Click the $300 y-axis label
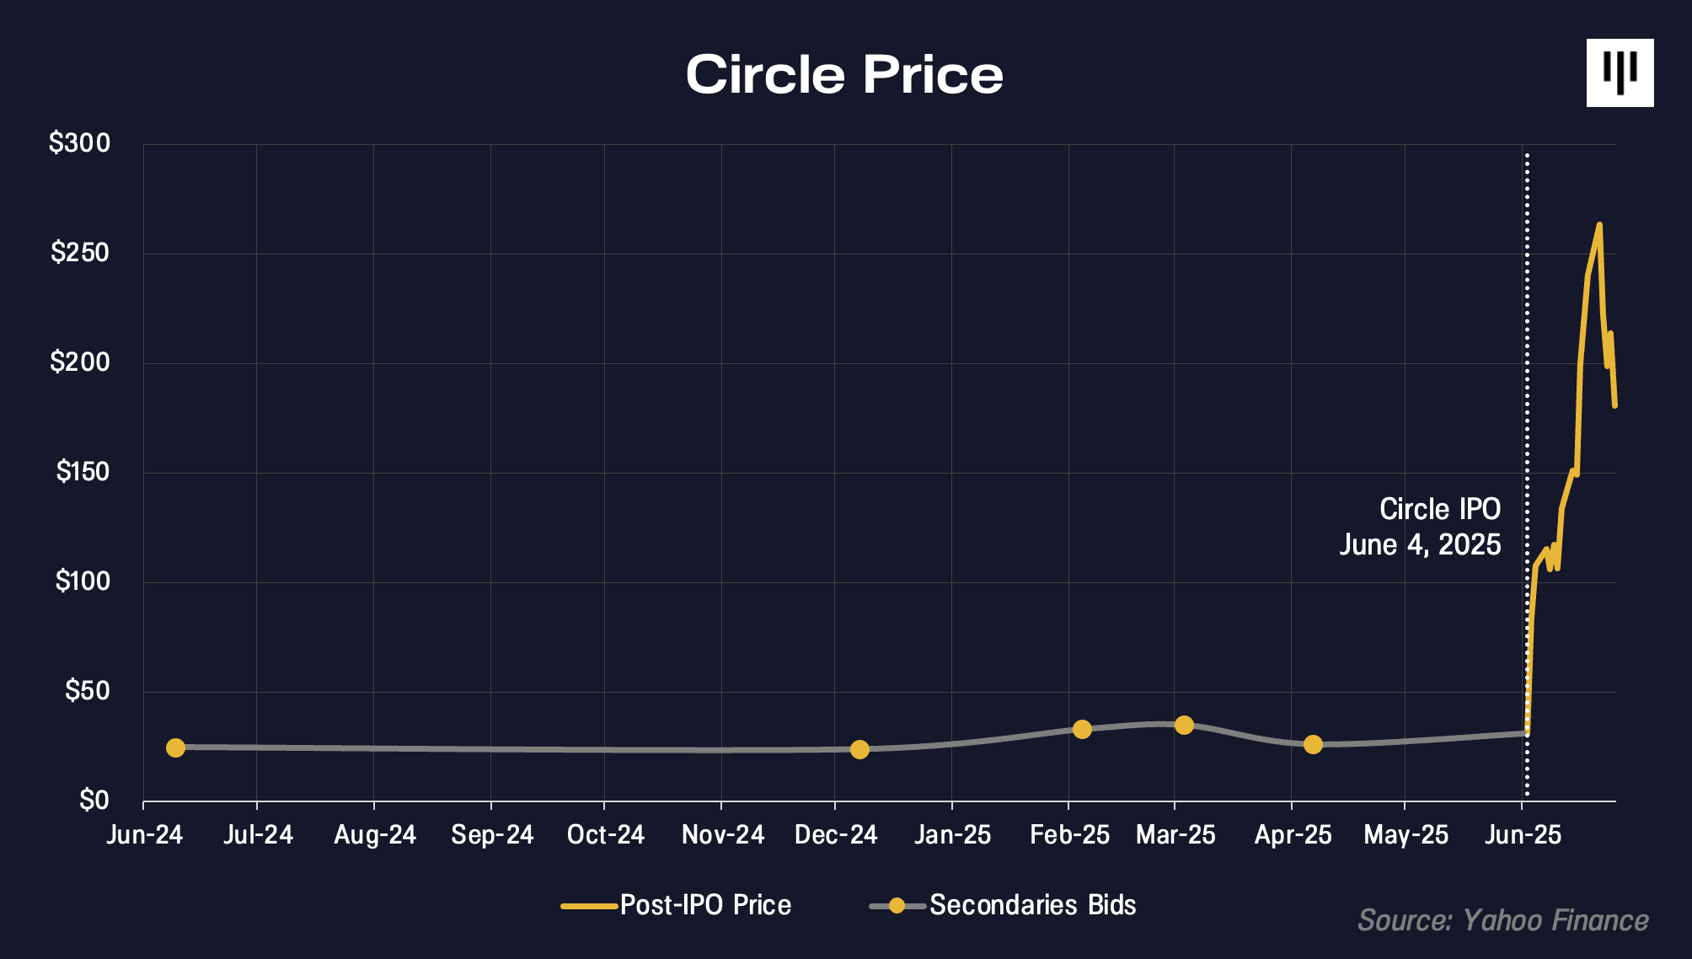1692x959 pixels. click(79, 143)
